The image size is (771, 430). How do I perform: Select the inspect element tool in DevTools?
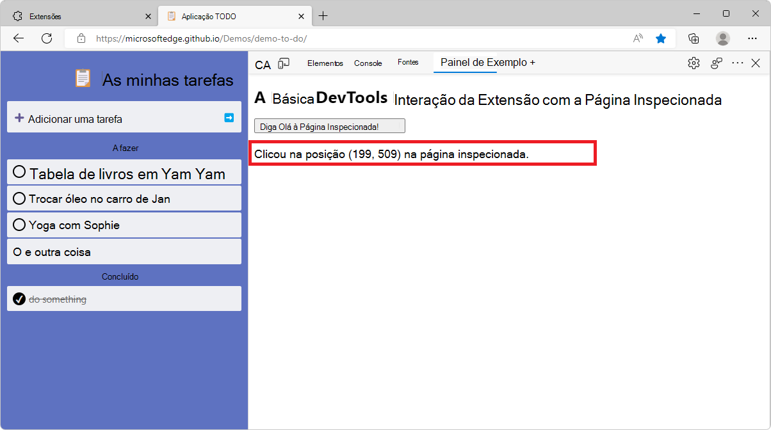[x=263, y=64]
